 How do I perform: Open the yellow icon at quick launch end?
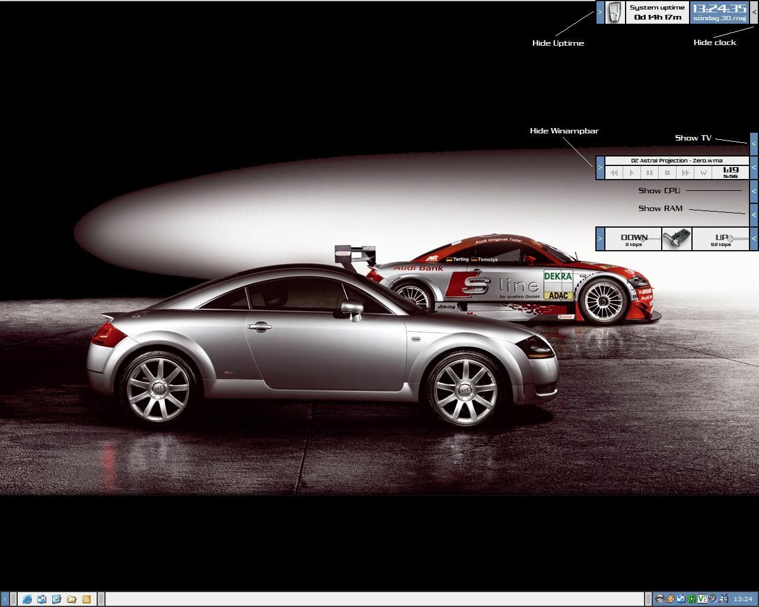coord(87,599)
